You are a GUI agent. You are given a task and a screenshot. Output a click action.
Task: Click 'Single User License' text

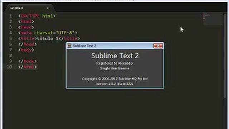pyautogui.click(x=115, y=68)
